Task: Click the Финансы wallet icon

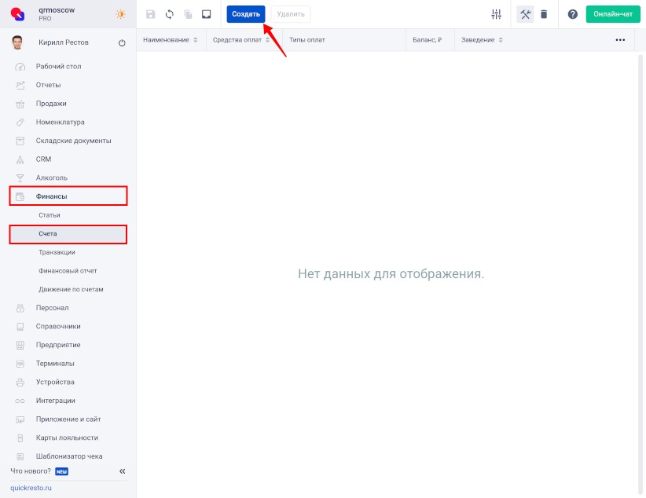Action: tap(20, 196)
